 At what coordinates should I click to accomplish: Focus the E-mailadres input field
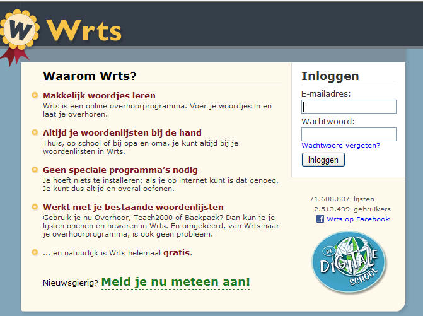(x=349, y=107)
